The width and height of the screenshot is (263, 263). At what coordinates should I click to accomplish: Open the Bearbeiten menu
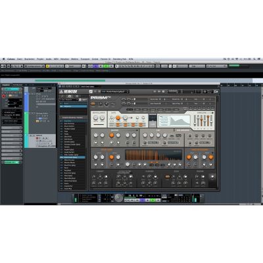pos(30,59)
